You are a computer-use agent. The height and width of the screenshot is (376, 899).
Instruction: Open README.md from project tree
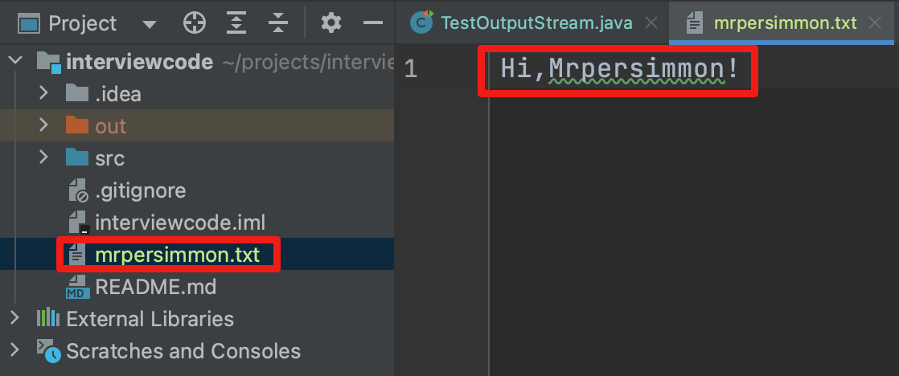pyautogui.click(x=155, y=287)
